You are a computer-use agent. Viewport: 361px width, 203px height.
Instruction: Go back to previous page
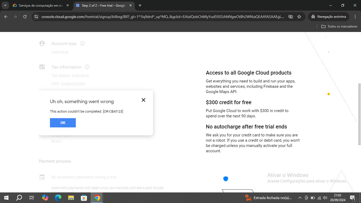(x=6, y=17)
